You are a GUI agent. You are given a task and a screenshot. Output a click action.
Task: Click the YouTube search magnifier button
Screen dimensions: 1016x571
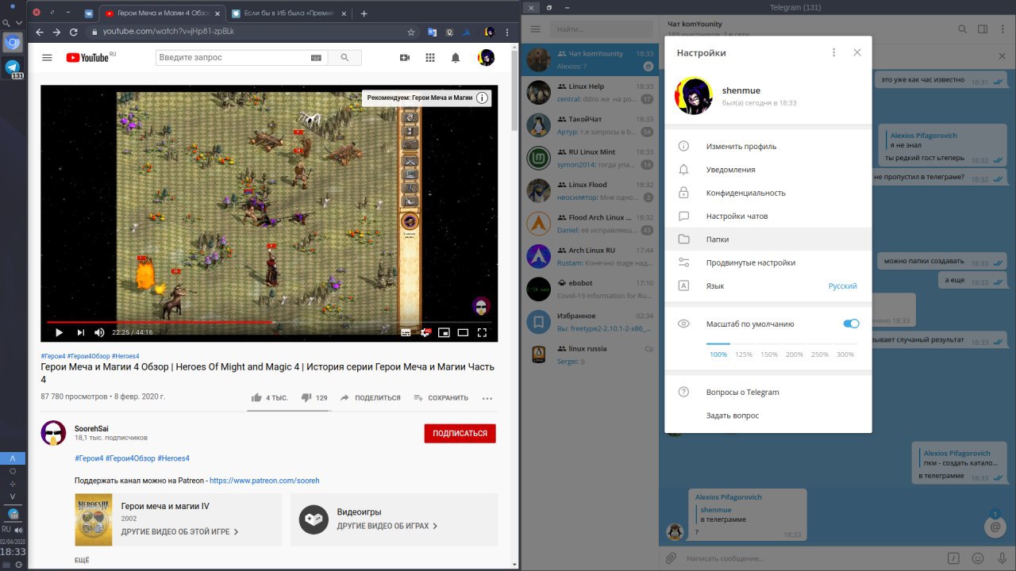coord(344,57)
